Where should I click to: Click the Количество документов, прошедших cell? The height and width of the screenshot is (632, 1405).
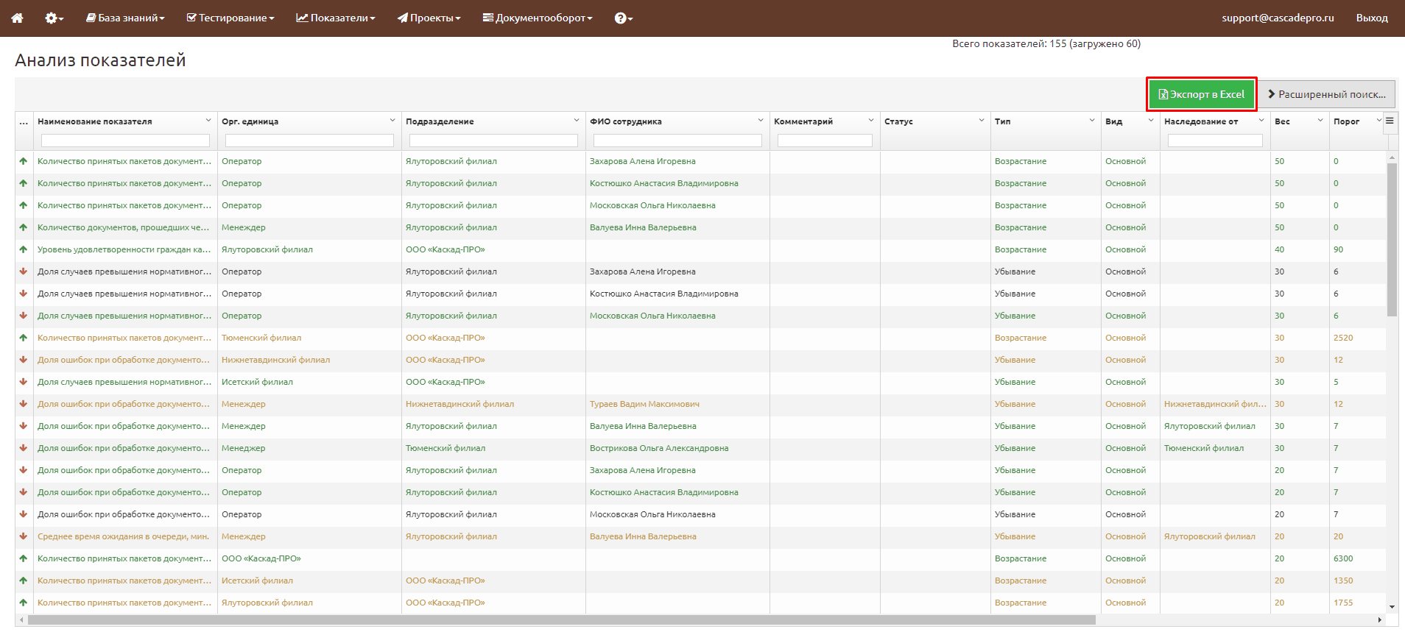tap(125, 227)
